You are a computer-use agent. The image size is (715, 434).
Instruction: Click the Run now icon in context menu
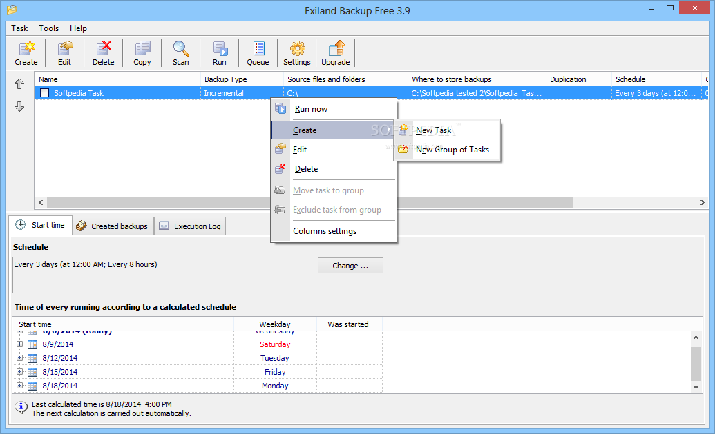(x=280, y=109)
